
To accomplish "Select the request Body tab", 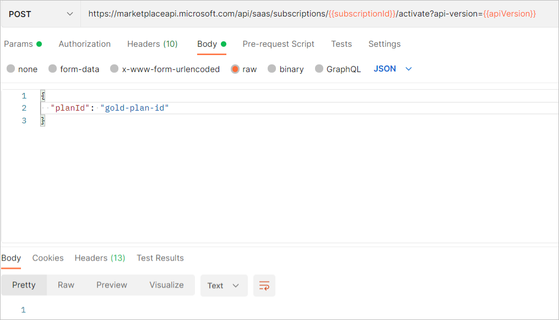I will pos(212,44).
